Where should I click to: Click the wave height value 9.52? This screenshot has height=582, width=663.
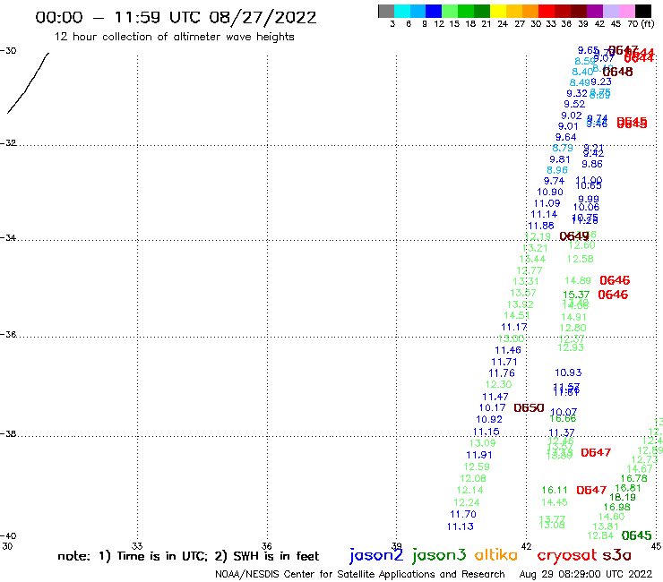574,104
